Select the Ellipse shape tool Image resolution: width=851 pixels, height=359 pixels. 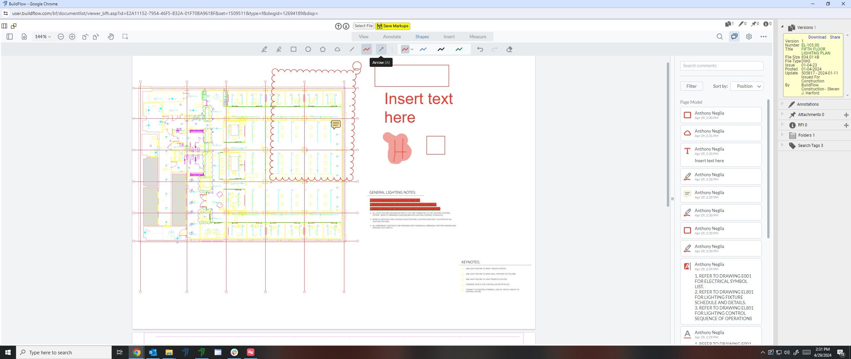click(x=308, y=49)
